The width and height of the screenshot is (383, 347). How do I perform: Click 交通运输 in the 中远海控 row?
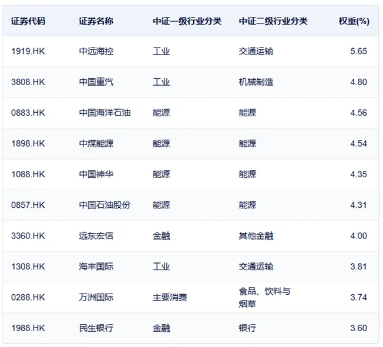tap(256, 51)
